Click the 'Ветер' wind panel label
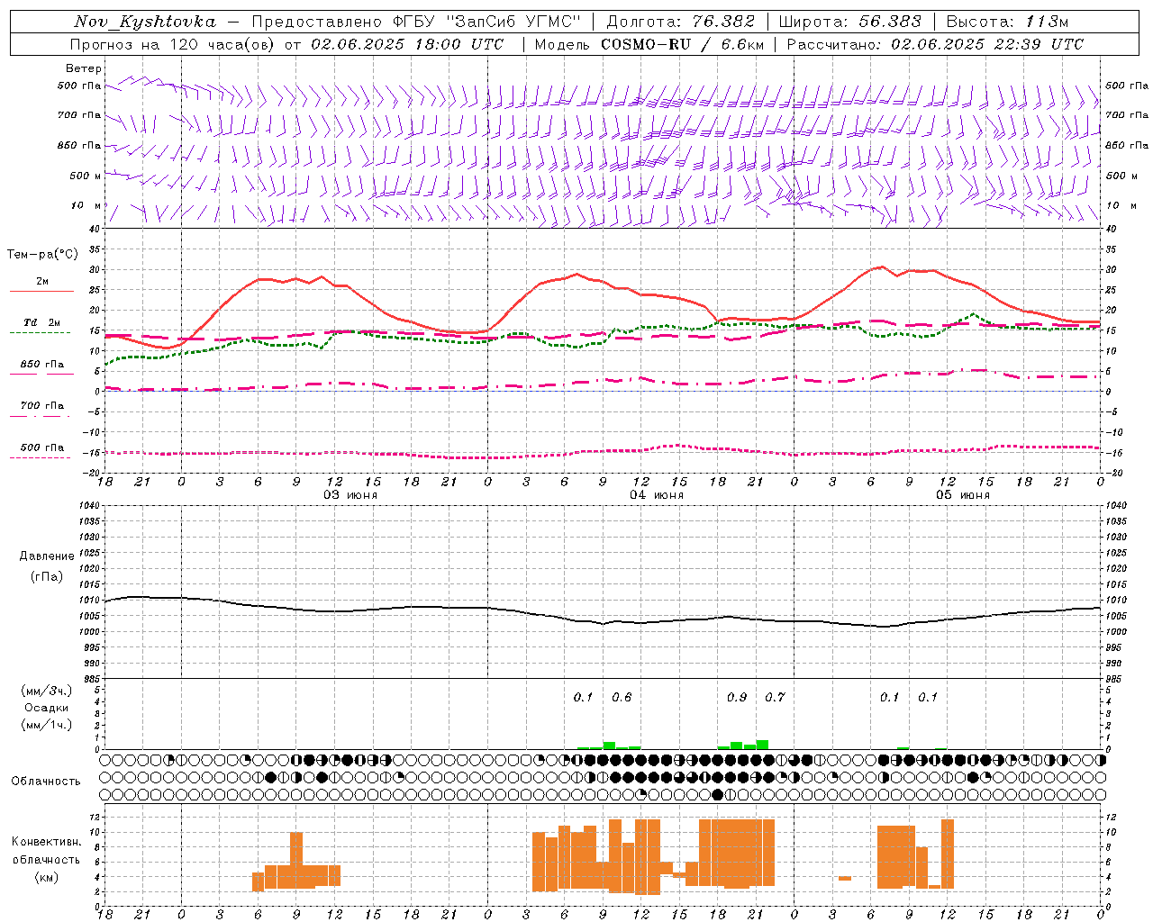This screenshot has width=1153, height=922. pyautogui.click(x=84, y=68)
